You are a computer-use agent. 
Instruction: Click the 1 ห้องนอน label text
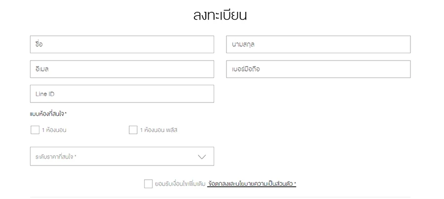[x=54, y=130]
